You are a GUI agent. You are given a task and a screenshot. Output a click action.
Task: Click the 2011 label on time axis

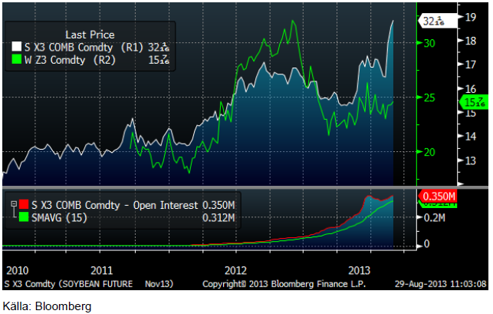(103, 270)
